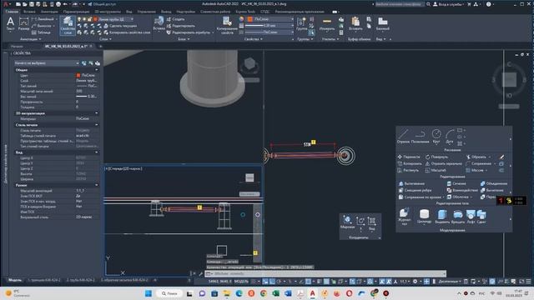The width and height of the screenshot is (534, 300).
Task: Click Копировать (Copy) in the floating panel
Action: point(410,163)
